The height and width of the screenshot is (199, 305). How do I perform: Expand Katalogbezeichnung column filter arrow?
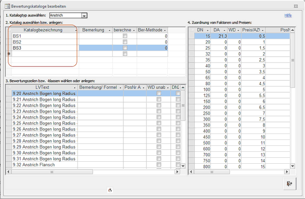point(76,30)
